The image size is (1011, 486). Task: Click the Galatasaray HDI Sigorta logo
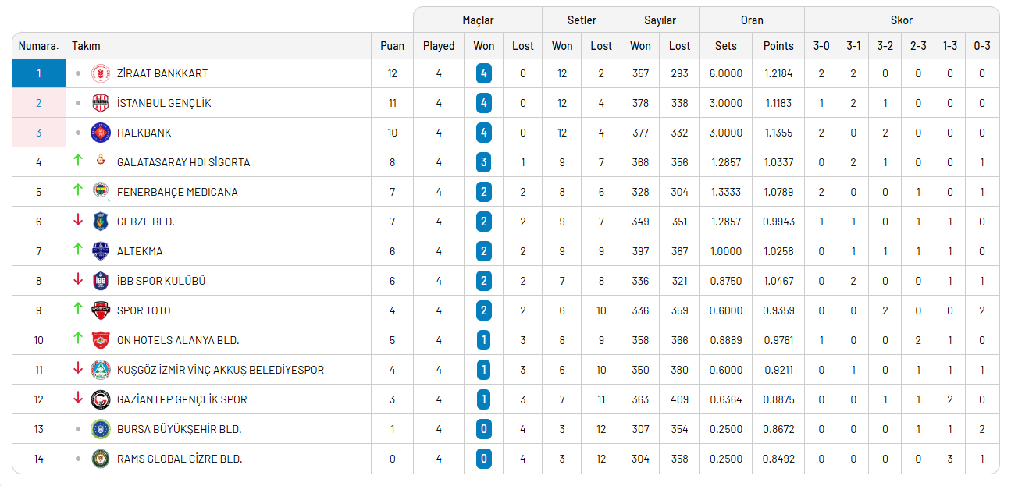101,161
